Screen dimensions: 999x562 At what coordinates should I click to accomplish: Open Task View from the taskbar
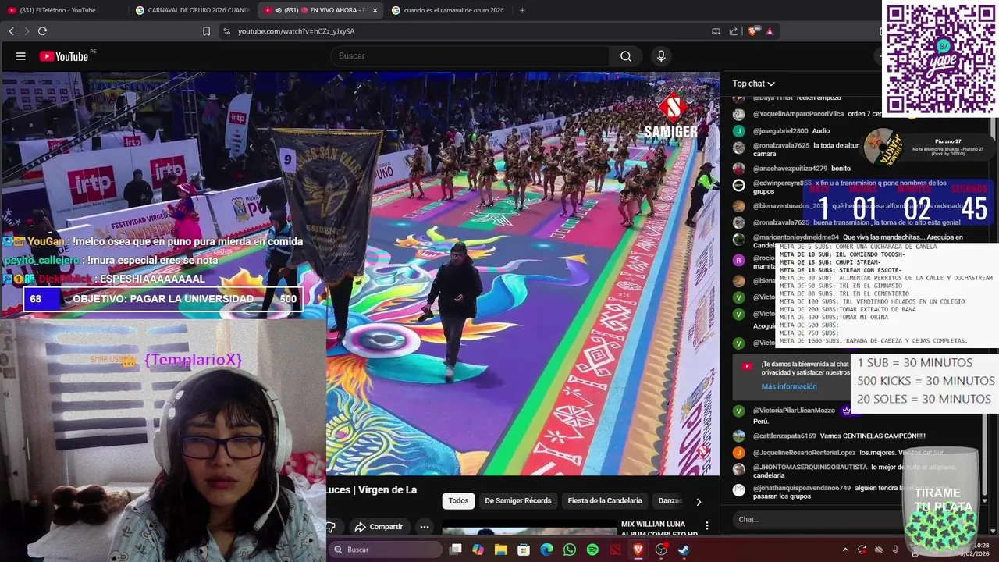click(456, 550)
